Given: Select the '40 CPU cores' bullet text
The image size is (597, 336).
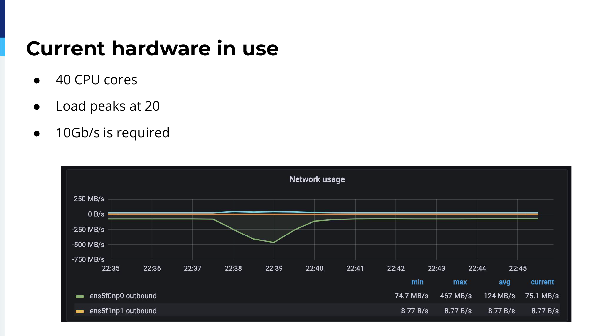Looking at the screenshot, I should click(x=96, y=80).
